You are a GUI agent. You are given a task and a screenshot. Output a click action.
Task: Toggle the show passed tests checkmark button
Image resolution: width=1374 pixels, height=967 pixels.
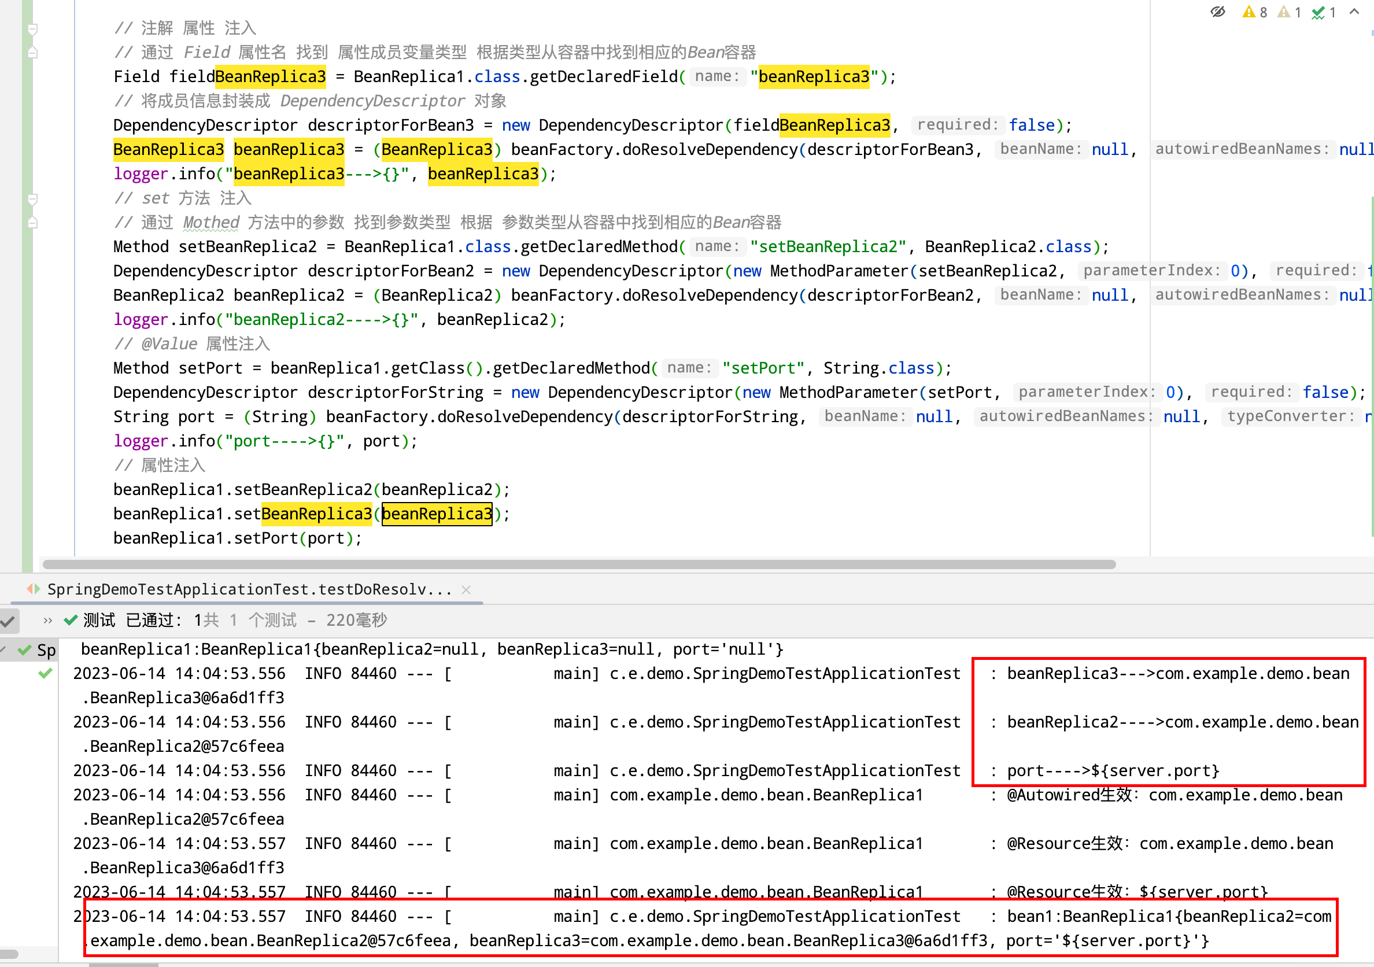(8, 621)
